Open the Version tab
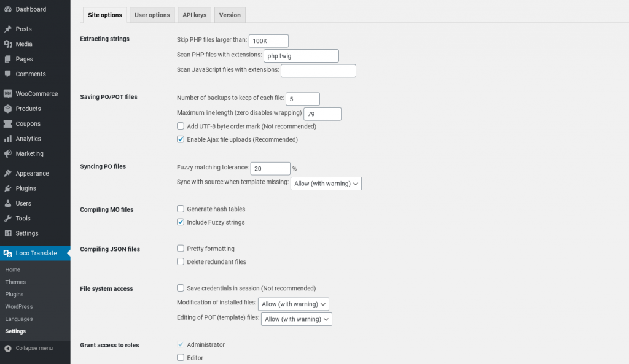The height and width of the screenshot is (364, 629). (230, 15)
